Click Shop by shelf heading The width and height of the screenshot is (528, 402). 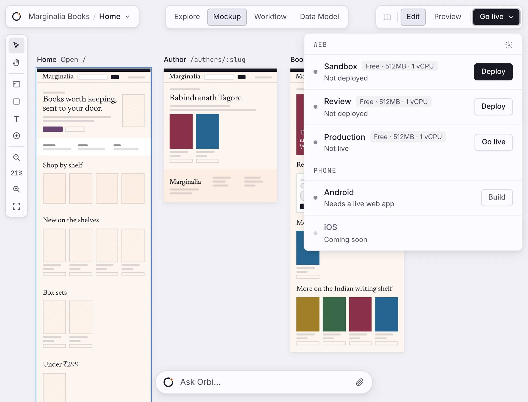[x=63, y=165]
